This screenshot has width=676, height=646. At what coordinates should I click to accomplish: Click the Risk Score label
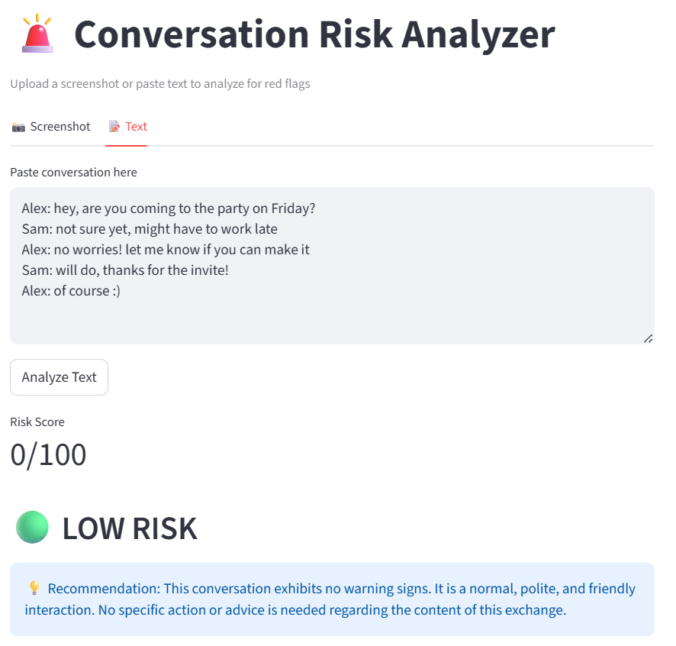click(37, 422)
